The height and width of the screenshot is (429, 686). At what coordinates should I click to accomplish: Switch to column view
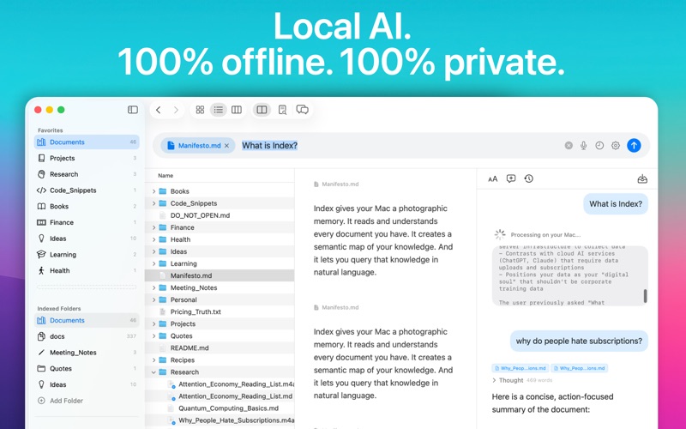[237, 110]
